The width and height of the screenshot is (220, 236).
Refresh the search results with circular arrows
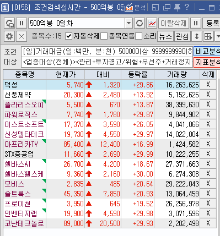tap(139, 23)
